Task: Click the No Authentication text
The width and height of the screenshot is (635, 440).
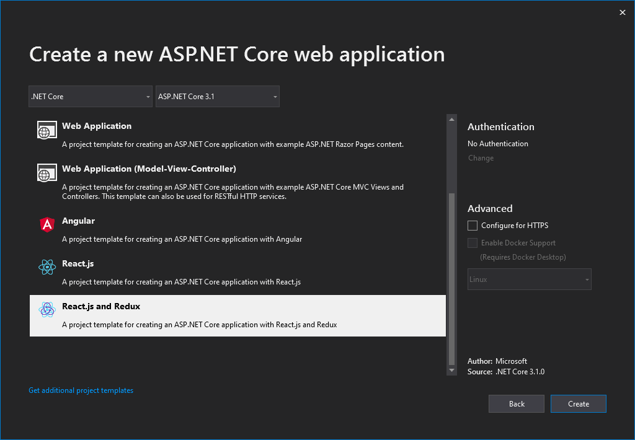Action: (x=498, y=144)
